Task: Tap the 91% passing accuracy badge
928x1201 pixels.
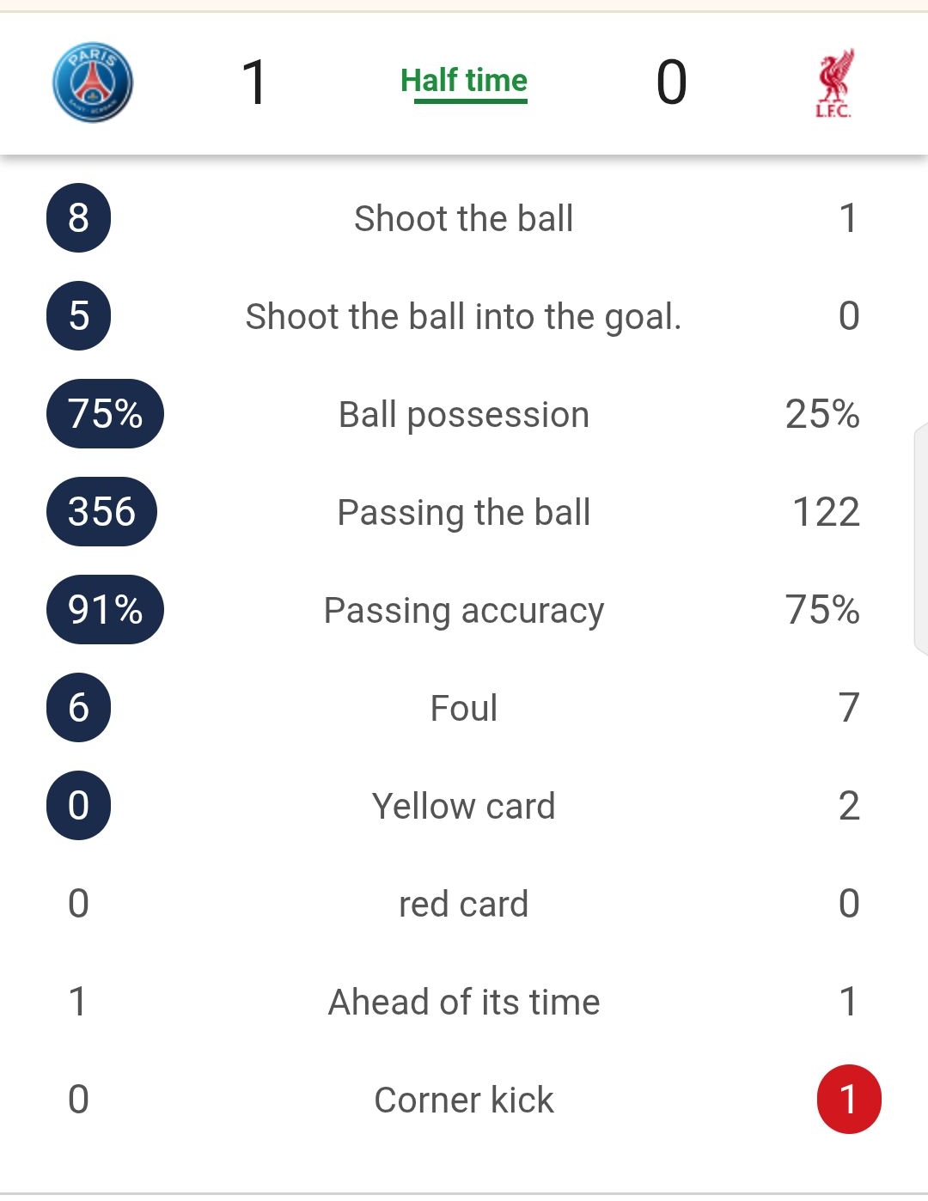Action: (x=105, y=610)
